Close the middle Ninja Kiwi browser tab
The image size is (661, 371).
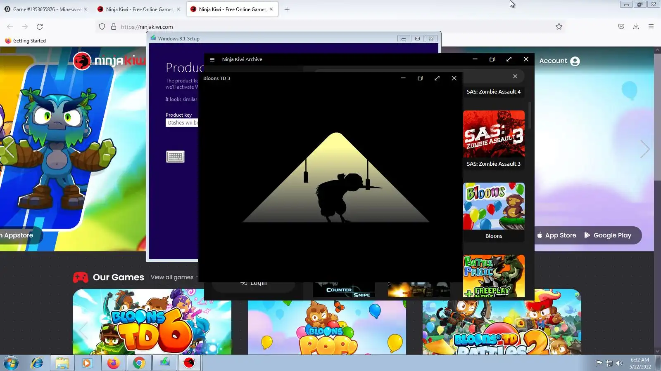[178, 9]
